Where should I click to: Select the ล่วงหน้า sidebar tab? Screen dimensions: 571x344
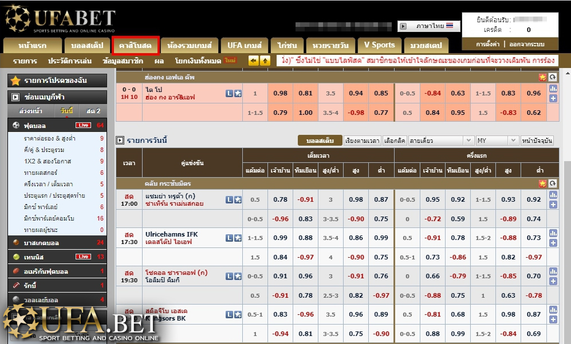pyautogui.click(x=30, y=111)
